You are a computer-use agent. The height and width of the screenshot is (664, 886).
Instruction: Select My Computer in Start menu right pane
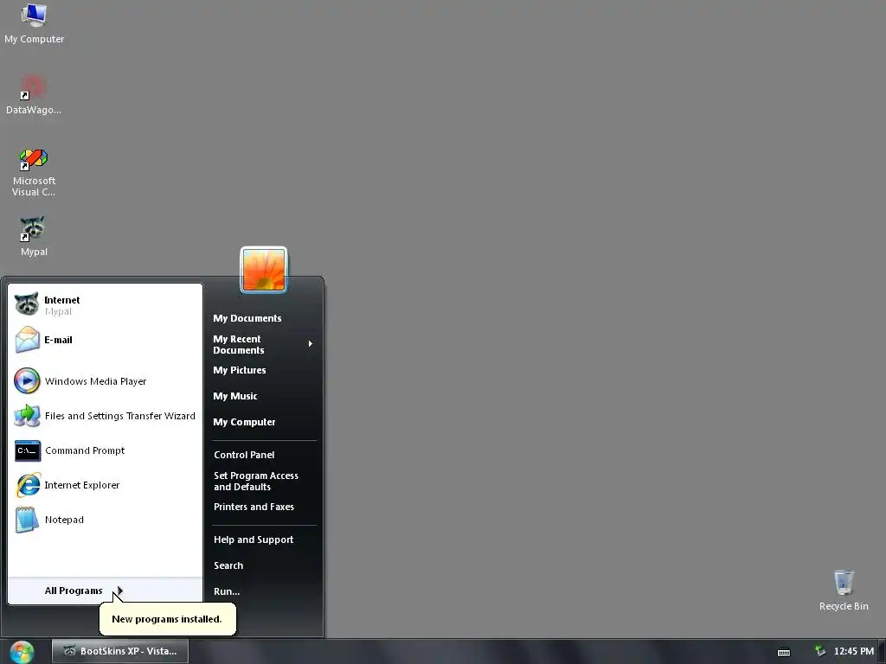tap(244, 422)
